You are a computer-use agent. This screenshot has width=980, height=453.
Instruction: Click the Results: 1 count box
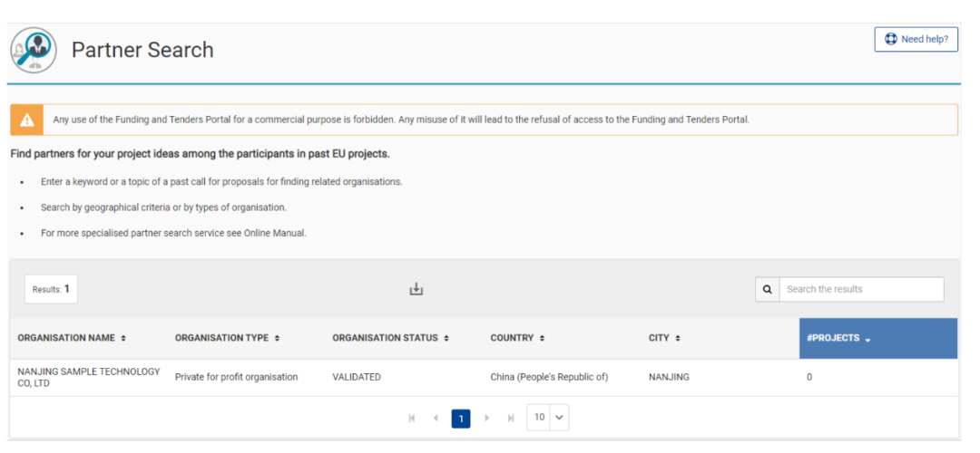(x=51, y=289)
